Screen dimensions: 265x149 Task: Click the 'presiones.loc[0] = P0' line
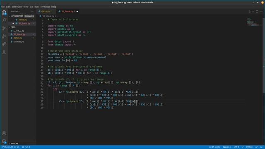pos(62,60)
